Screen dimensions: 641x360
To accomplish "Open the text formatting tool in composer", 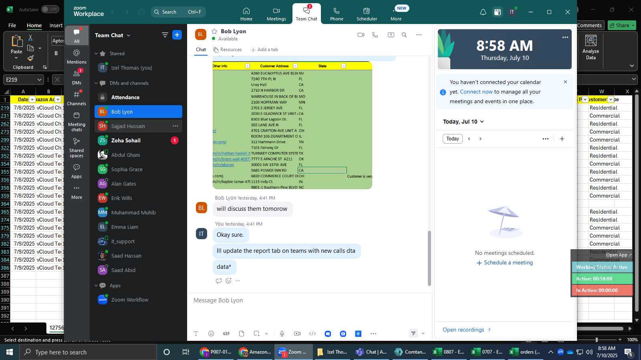I will (196, 334).
